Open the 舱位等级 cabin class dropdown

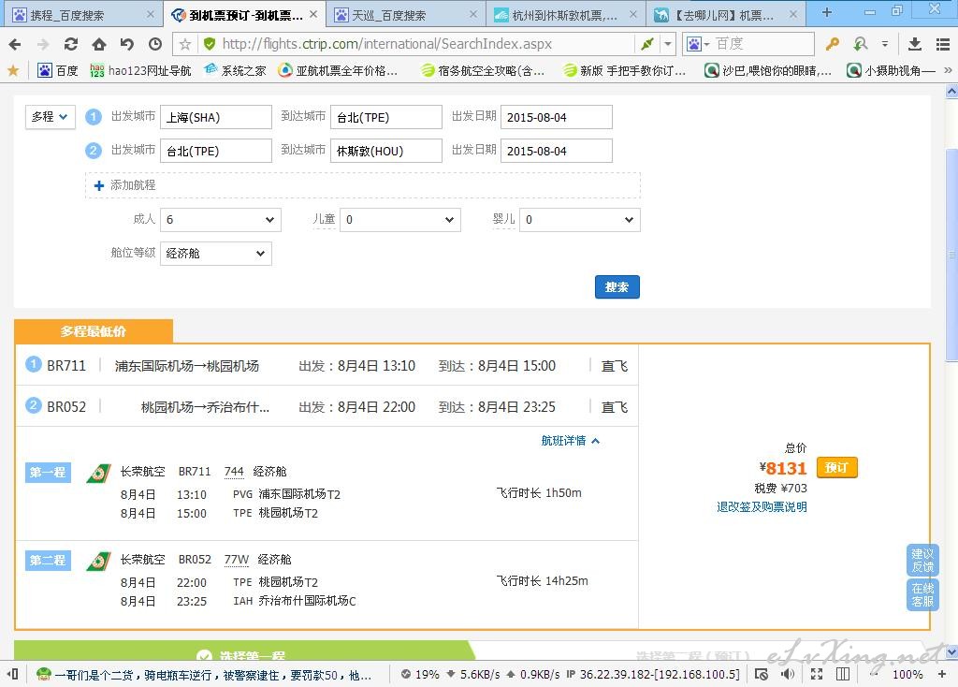pyautogui.click(x=216, y=253)
